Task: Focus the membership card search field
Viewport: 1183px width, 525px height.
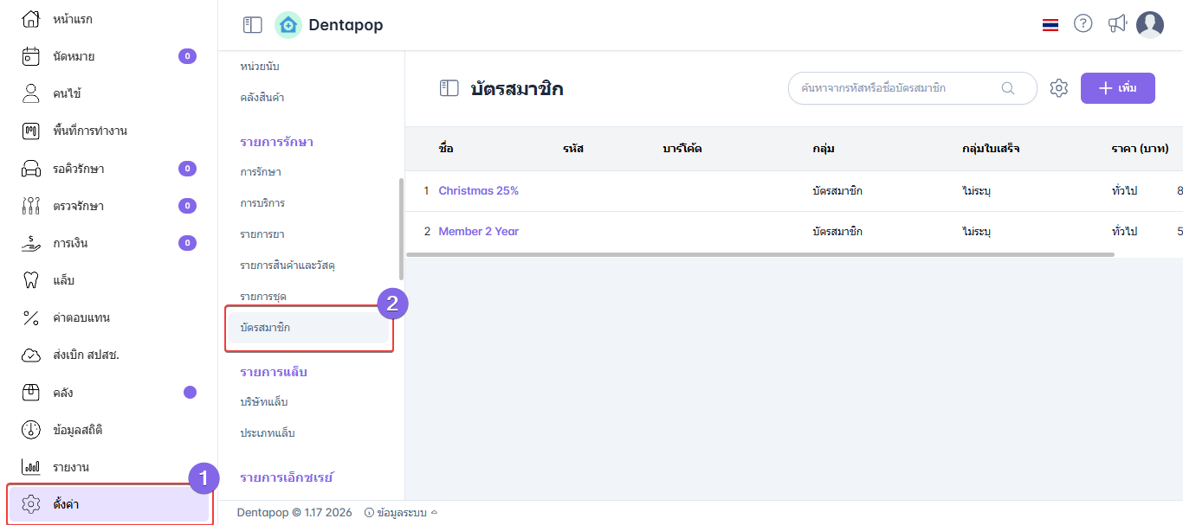Action: (x=899, y=88)
